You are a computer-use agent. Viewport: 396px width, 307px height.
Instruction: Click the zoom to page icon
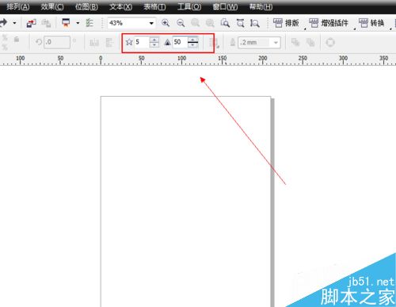(225, 23)
